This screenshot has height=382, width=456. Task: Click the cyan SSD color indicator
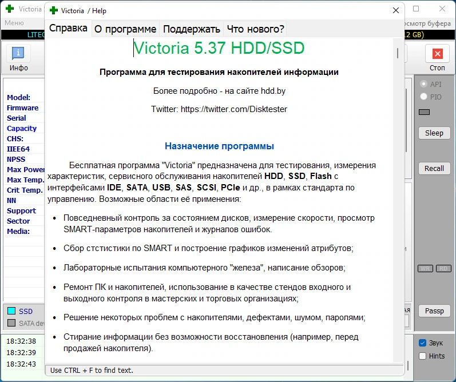(11, 311)
